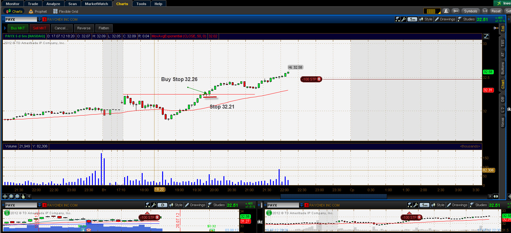This screenshot has width=511, height=233.
Task: Click the Symbols button
Action: [471, 11]
